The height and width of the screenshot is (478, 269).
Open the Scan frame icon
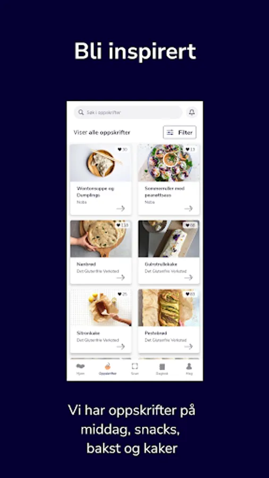(x=134, y=366)
